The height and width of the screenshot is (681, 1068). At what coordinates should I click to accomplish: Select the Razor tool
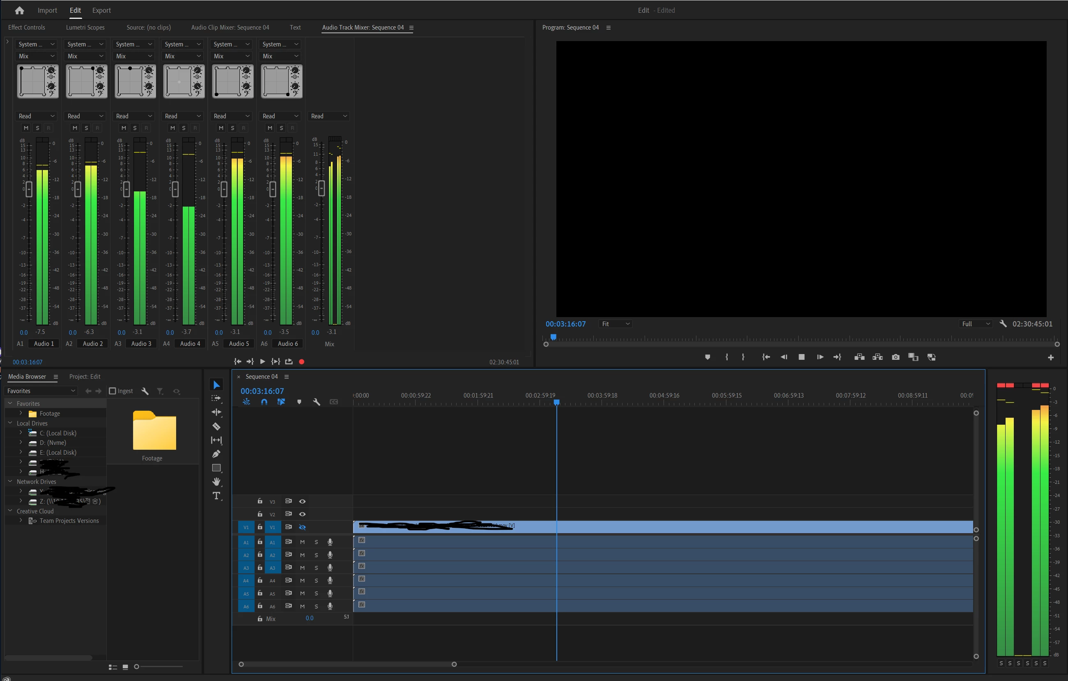tap(216, 426)
